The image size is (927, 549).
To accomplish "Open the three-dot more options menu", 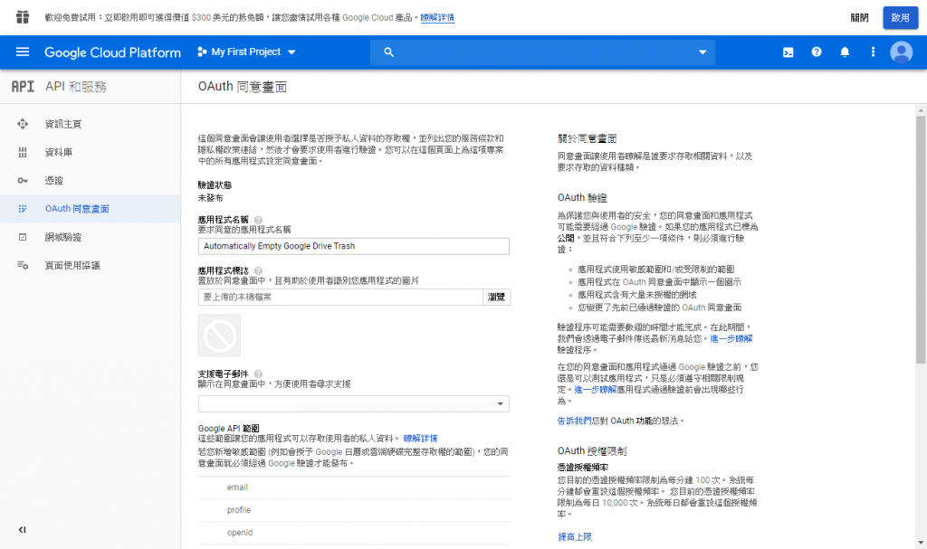I will (873, 52).
